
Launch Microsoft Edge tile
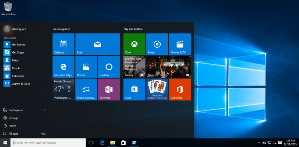63,67
